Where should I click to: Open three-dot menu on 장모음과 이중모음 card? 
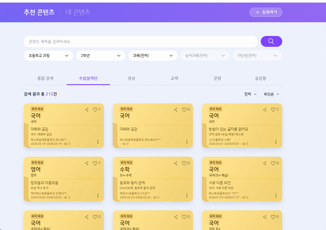[x=98, y=195]
